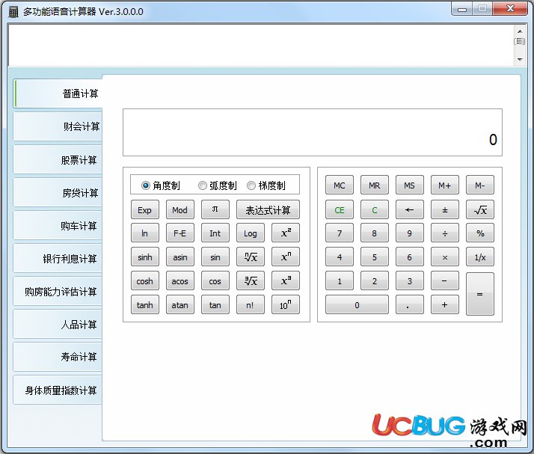Viewport: 534px width, 454px height.
Task: Toggle sign with the ± button
Action: tap(445, 209)
